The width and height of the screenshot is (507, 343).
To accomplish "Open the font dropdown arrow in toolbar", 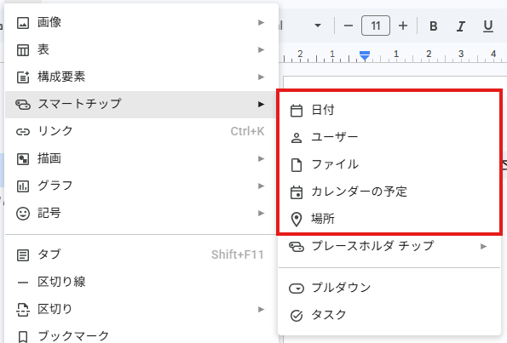I will (x=318, y=26).
